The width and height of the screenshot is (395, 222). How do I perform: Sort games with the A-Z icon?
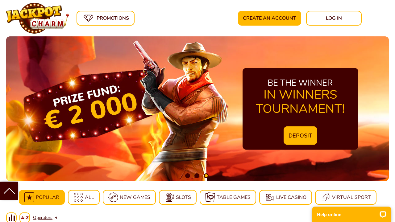[x=25, y=218]
